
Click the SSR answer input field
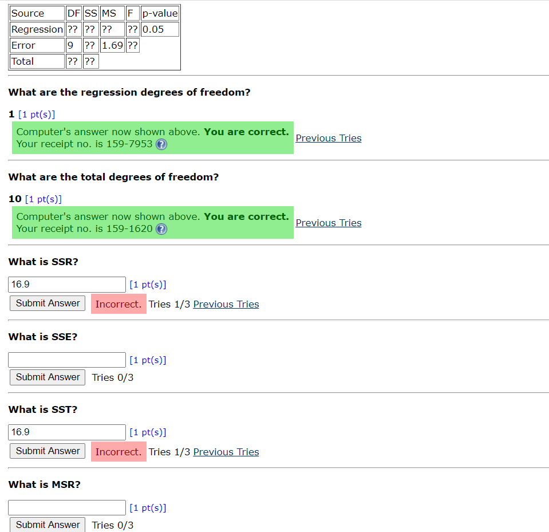click(x=67, y=285)
